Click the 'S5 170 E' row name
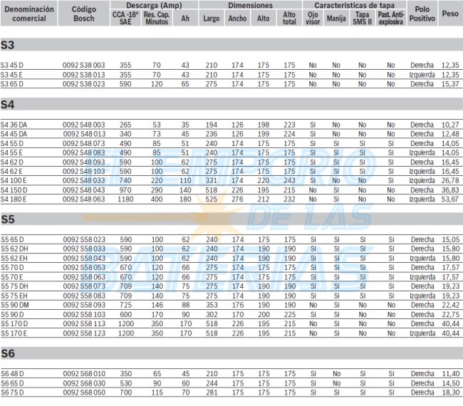This screenshot has width=463, height=406. pyautogui.click(x=14, y=333)
